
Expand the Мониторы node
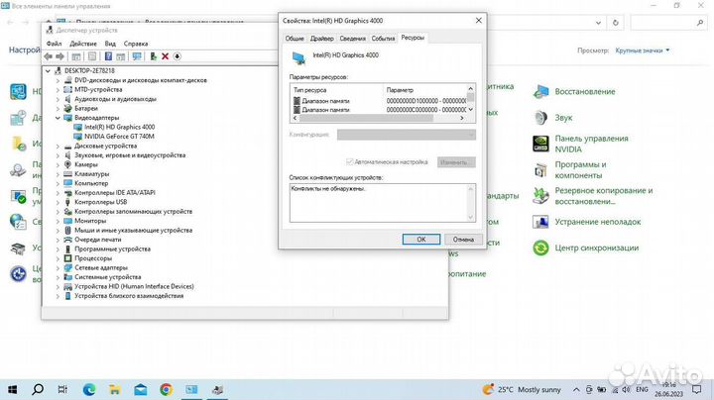coord(58,221)
